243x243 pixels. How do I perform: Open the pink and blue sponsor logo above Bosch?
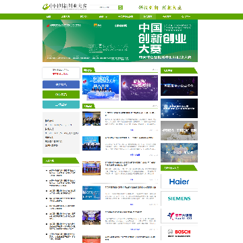point(179,216)
